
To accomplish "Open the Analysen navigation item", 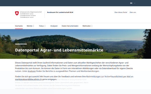I will (x=54, y=26).
